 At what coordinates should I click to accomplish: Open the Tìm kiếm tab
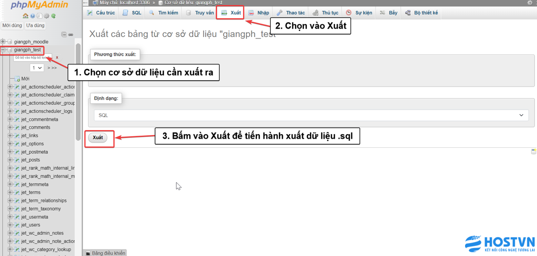tap(164, 13)
